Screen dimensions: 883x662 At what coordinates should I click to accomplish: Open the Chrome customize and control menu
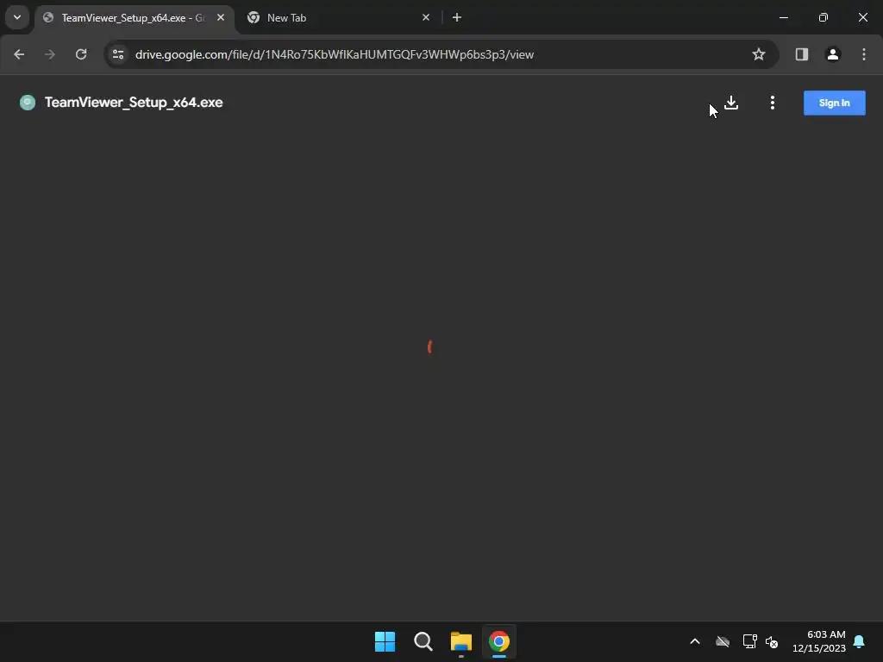(864, 54)
